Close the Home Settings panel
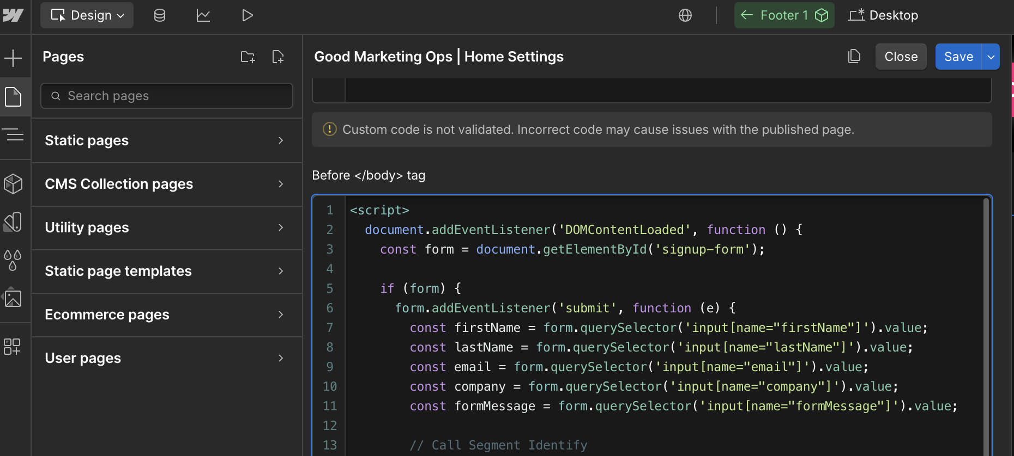Viewport: 1014px width, 456px height. point(901,57)
